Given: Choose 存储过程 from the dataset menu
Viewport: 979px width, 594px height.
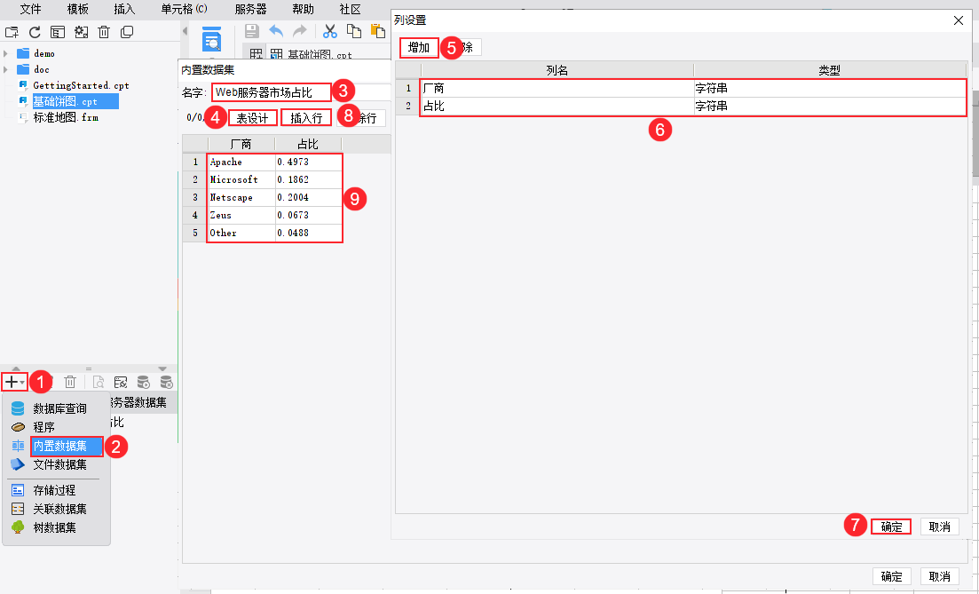Looking at the screenshot, I should pyautogui.click(x=56, y=490).
